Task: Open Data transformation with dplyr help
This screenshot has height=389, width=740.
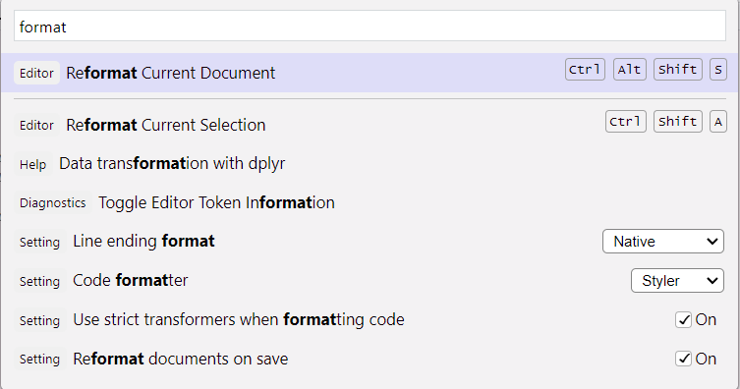Action: (x=172, y=164)
